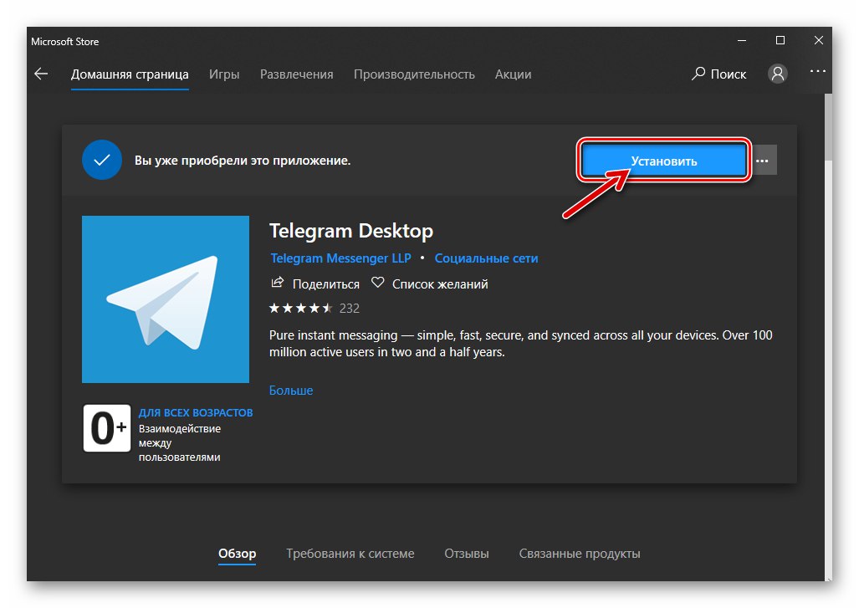Click the Взаимодействие между пользователями text
Viewport: 859px width, 608px height.
point(180,442)
